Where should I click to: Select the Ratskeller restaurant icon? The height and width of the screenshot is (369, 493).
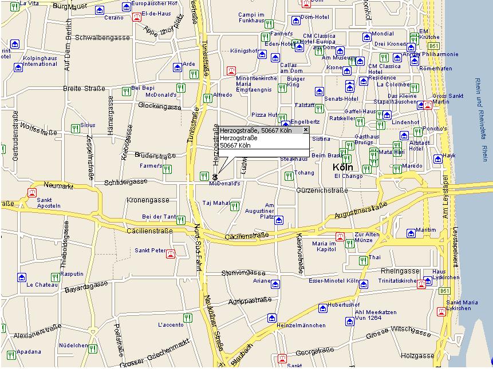(x=360, y=121)
